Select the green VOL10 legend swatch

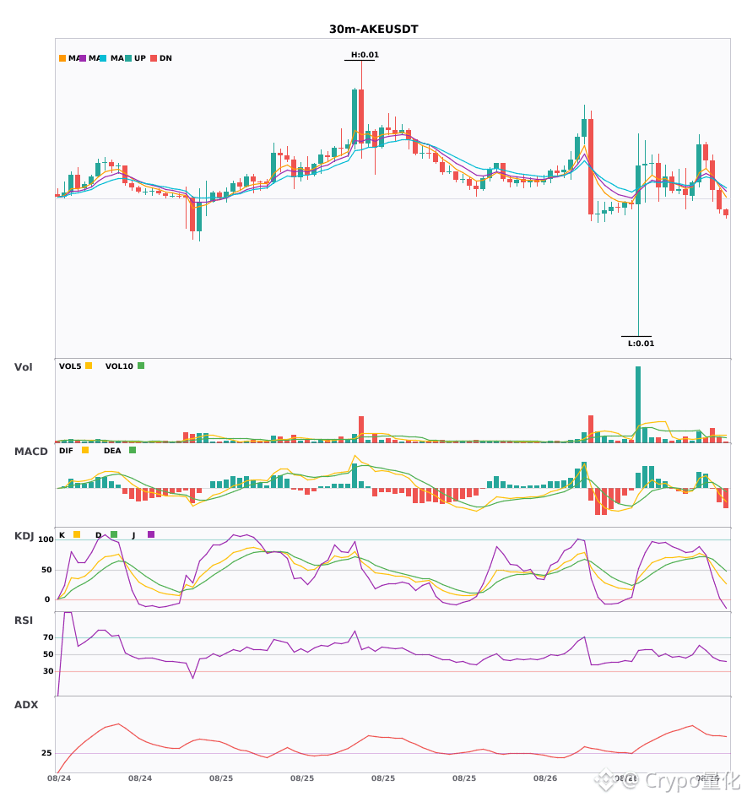(141, 366)
